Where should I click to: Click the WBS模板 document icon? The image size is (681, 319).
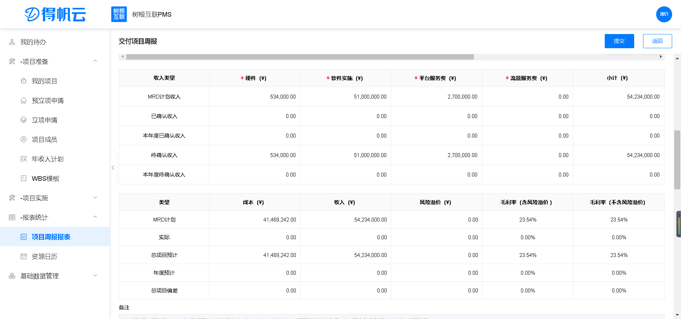[x=23, y=178]
